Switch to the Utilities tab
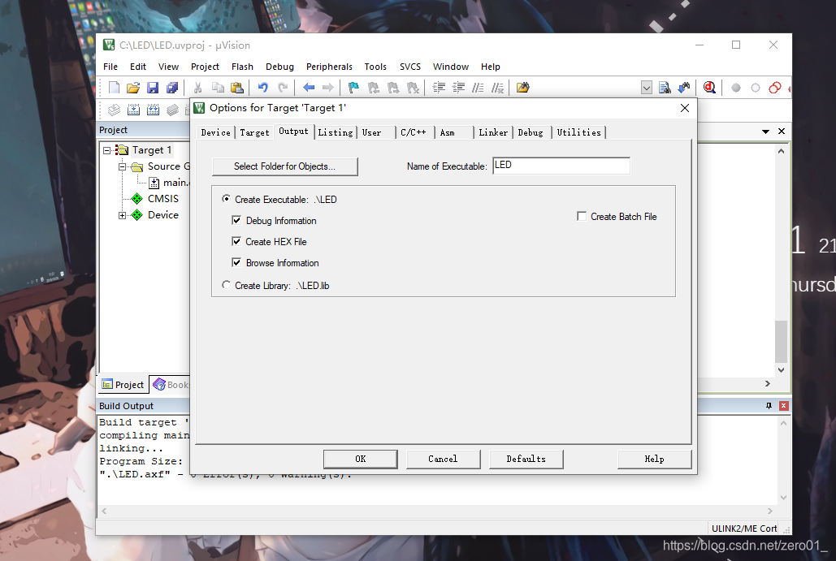Image resolution: width=836 pixels, height=561 pixels. 579,132
